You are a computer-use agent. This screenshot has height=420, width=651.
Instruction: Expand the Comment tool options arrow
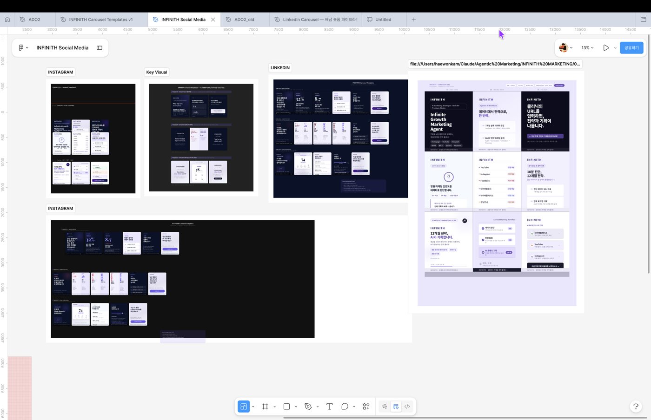pyautogui.click(x=354, y=407)
